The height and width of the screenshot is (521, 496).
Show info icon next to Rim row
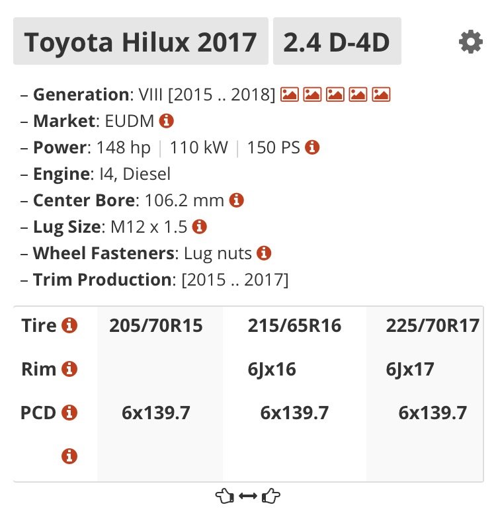(69, 369)
